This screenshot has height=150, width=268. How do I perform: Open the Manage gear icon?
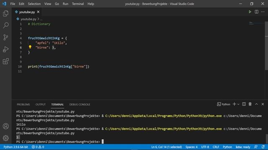pos(5,138)
